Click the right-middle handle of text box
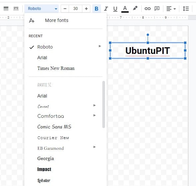Viewport: 196px width, 186px height. coord(185,50)
